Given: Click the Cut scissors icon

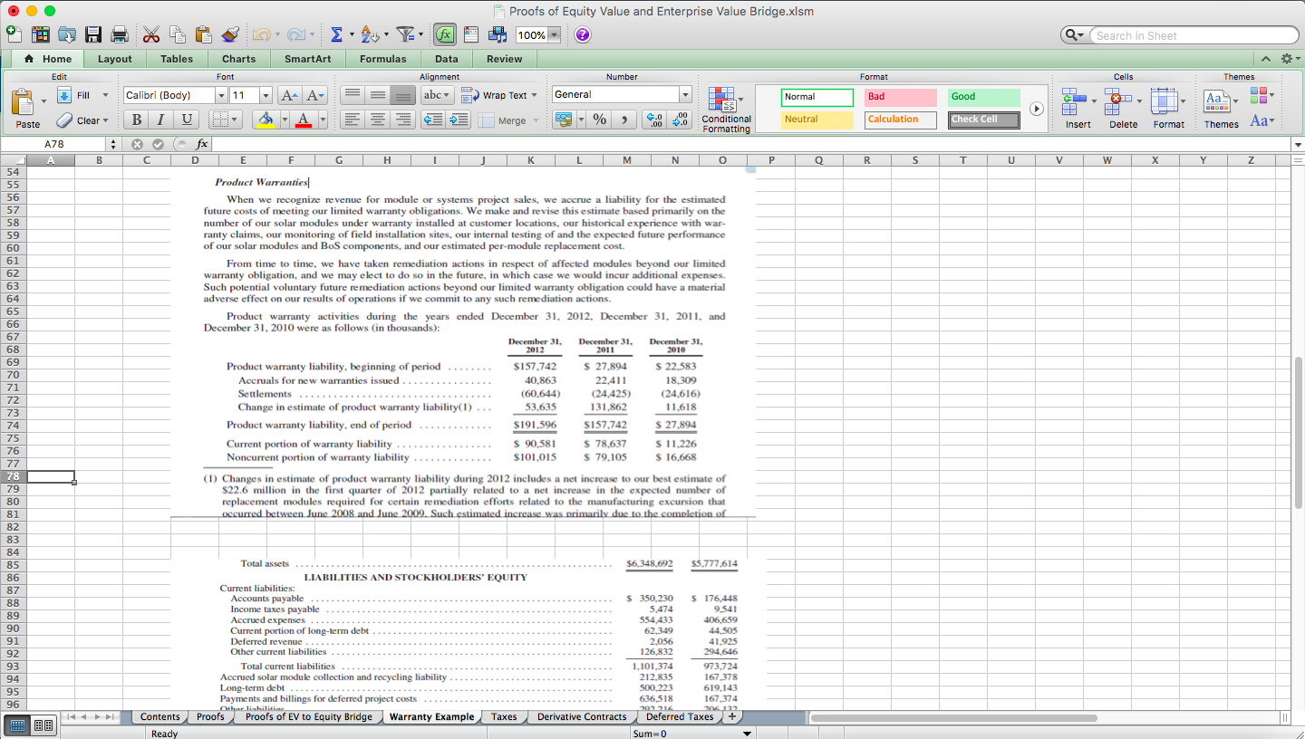Looking at the screenshot, I should coord(151,35).
